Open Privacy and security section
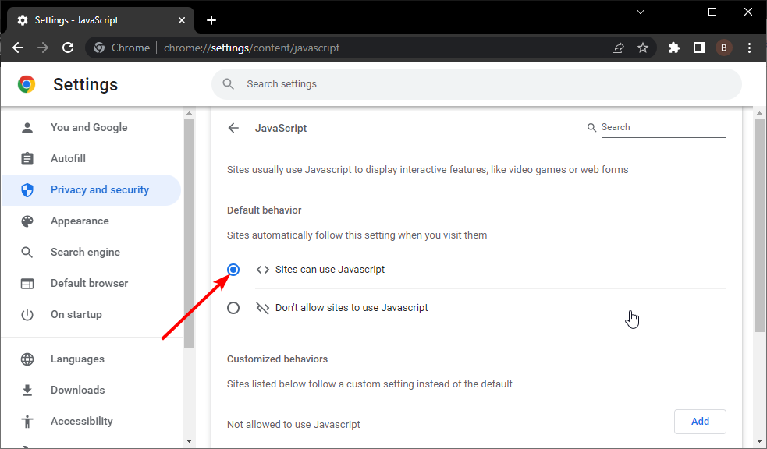The width and height of the screenshot is (767, 449). [x=91, y=190]
